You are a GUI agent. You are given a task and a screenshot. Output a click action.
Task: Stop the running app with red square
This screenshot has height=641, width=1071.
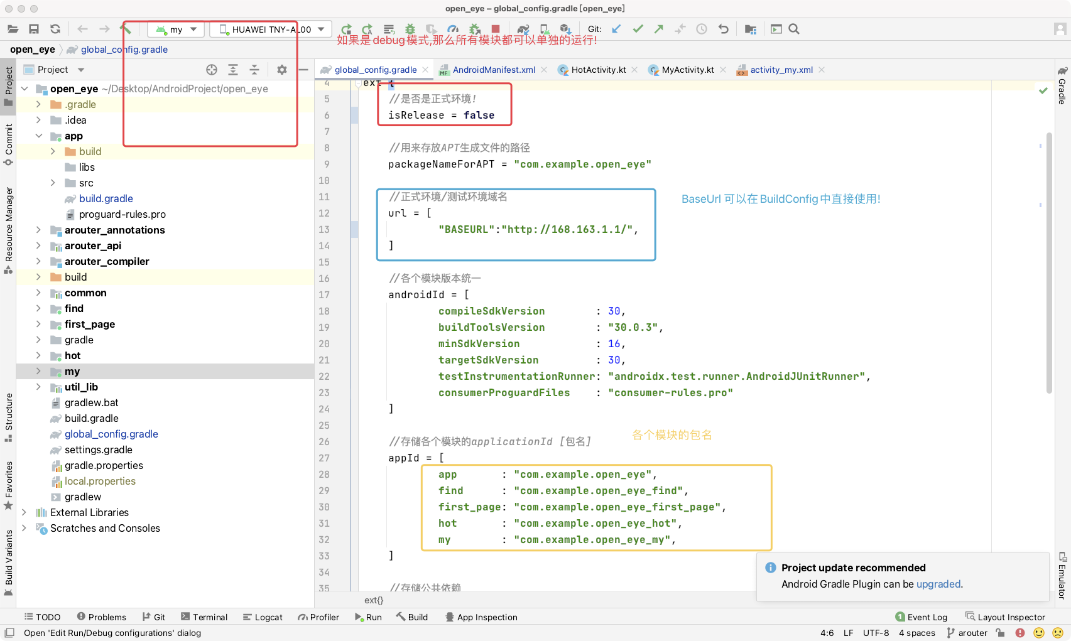pyautogui.click(x=496, y=29)
